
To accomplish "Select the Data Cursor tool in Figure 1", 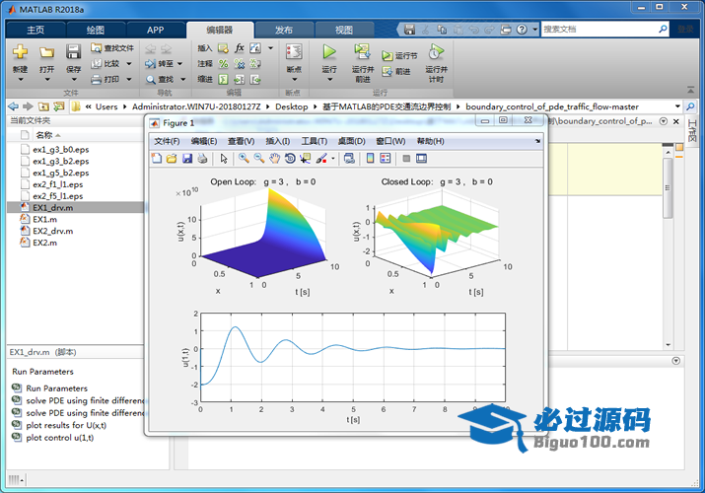I will [306, 158].
